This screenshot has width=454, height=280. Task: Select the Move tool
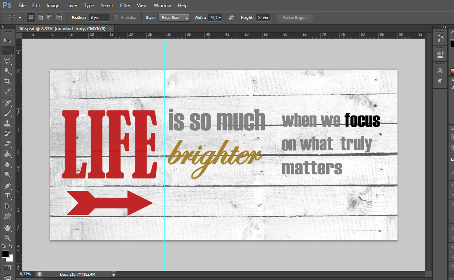[7, 40]
